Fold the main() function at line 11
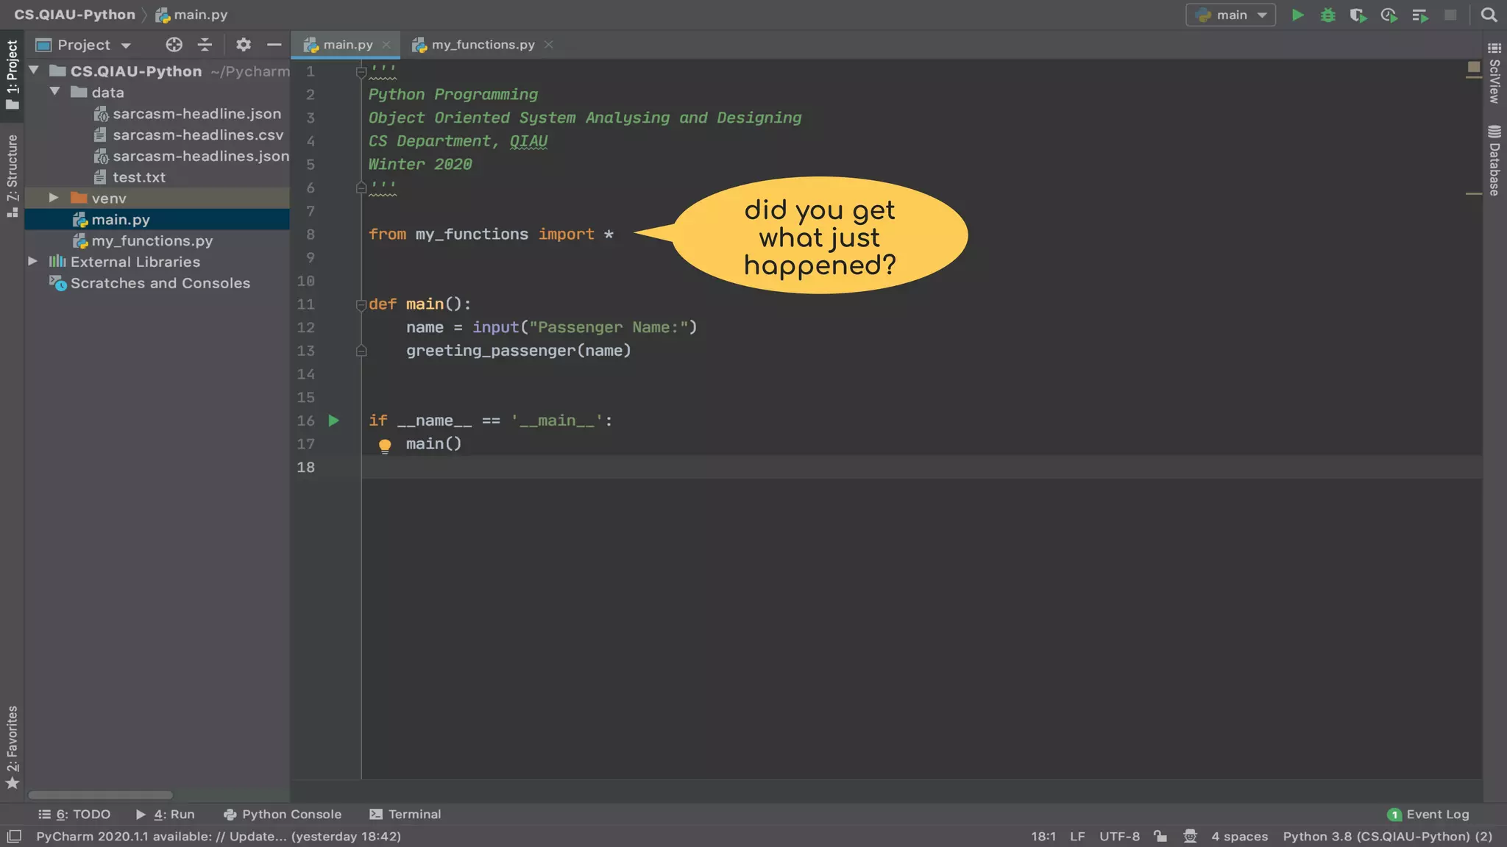 [361, 304]
